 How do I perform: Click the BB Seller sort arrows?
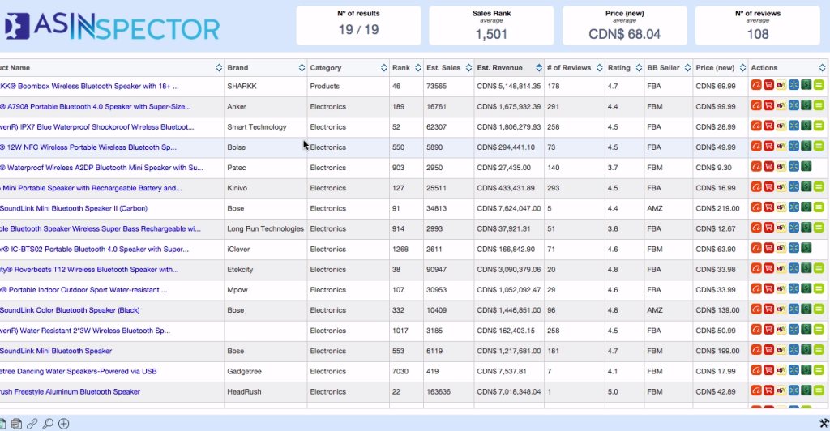[687, 68]
